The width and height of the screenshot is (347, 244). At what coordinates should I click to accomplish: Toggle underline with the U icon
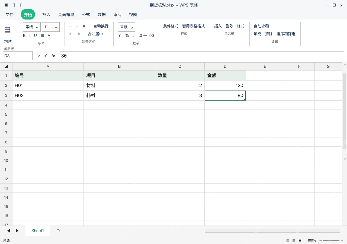35,36
